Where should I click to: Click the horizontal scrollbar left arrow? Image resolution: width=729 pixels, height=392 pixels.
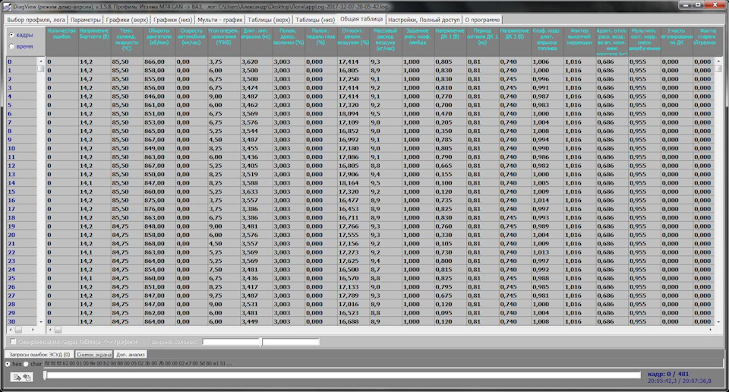51,330
